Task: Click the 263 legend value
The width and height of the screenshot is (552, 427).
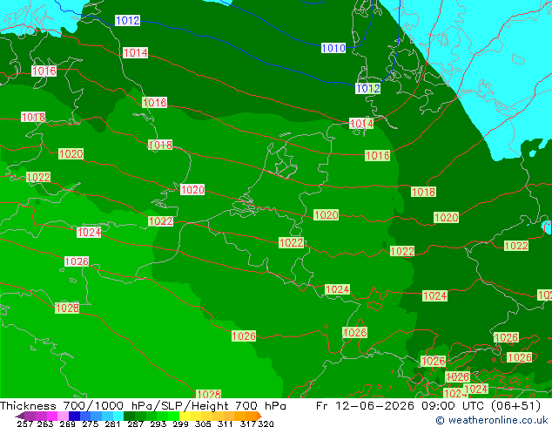Action: 44,424
